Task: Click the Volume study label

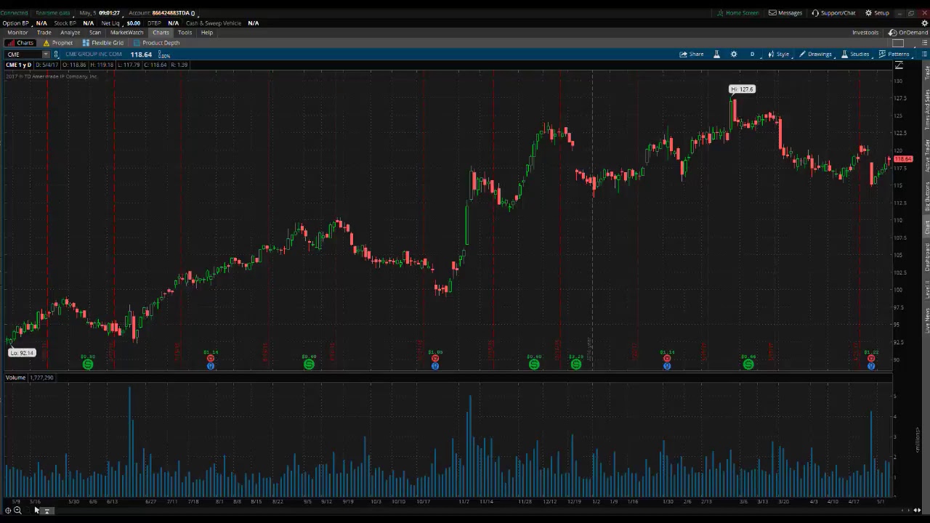Action: pyautogui.click(x=16, y=378)
